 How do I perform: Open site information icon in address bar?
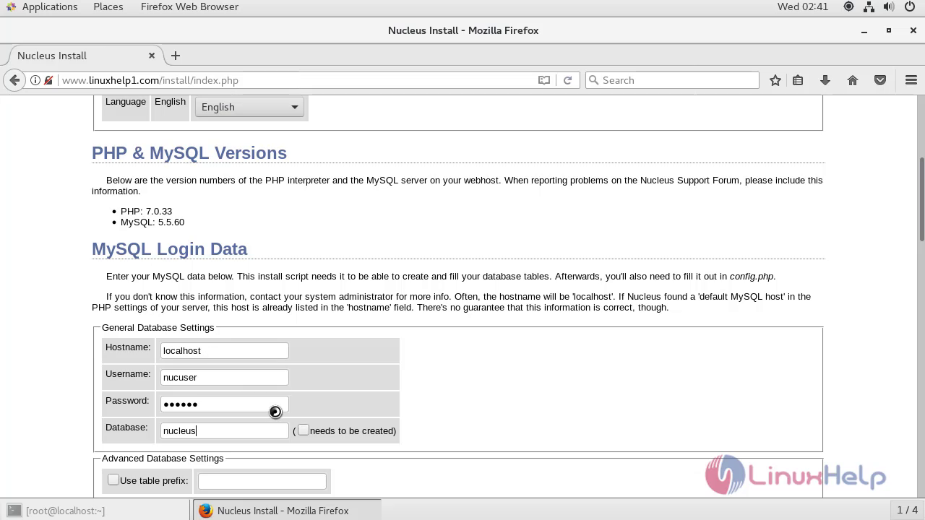(x=35, y=80)
